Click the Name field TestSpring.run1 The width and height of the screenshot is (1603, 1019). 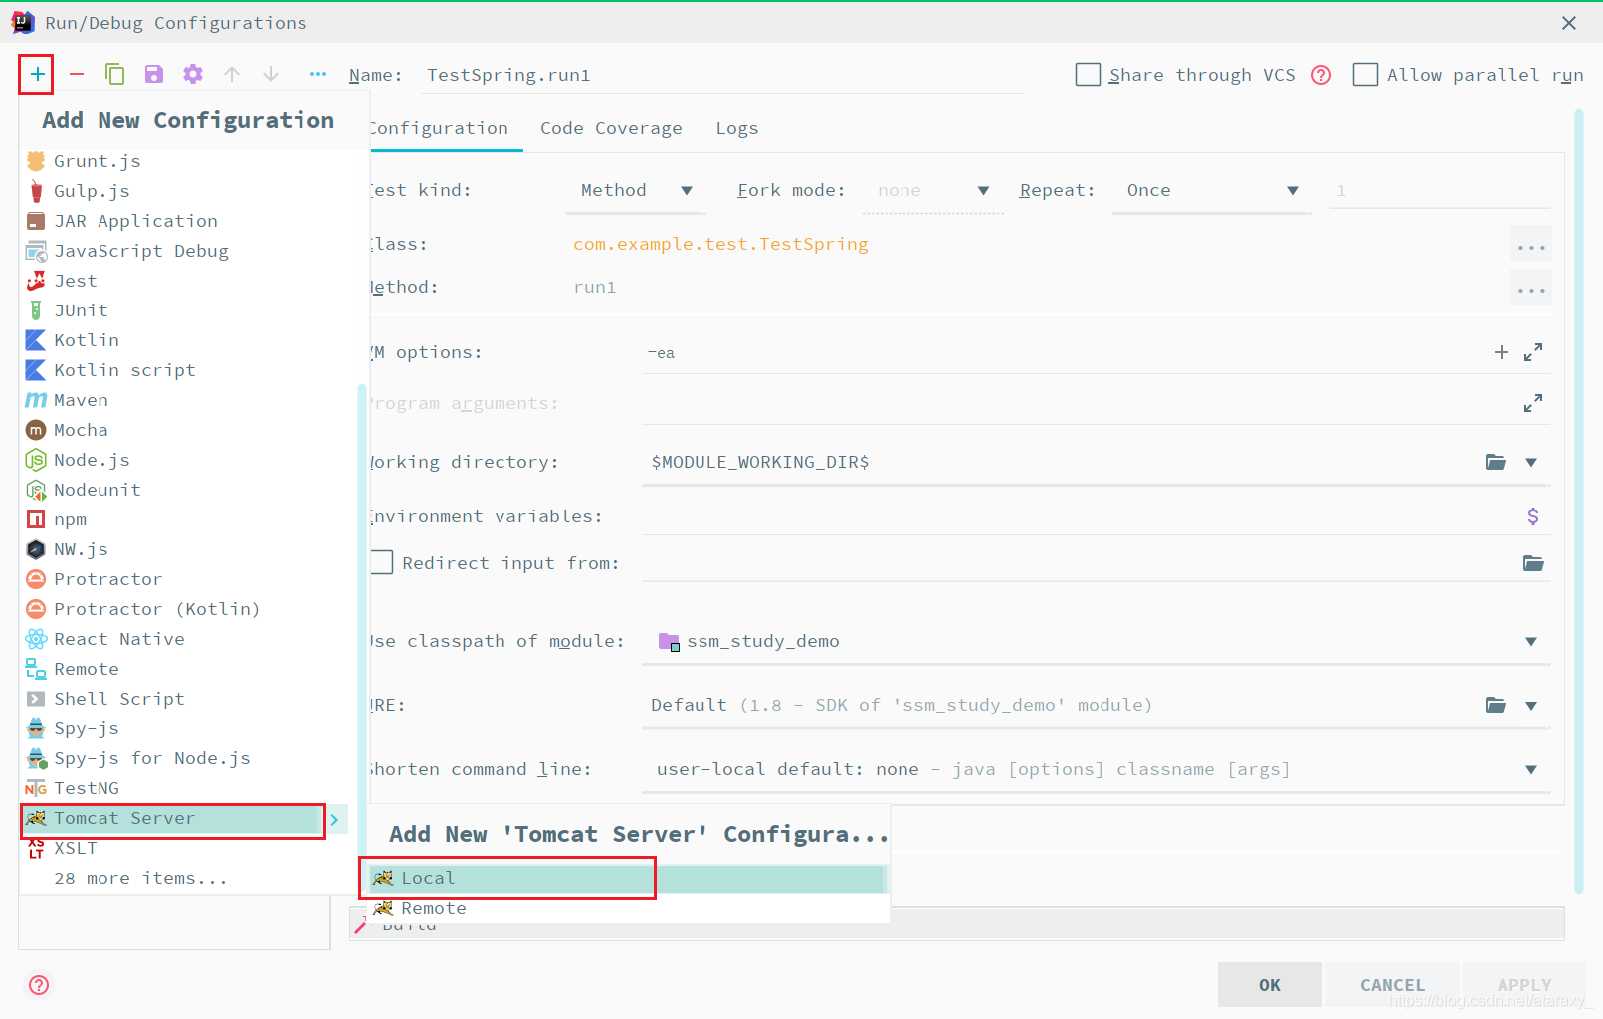click(x=720, y=75)
